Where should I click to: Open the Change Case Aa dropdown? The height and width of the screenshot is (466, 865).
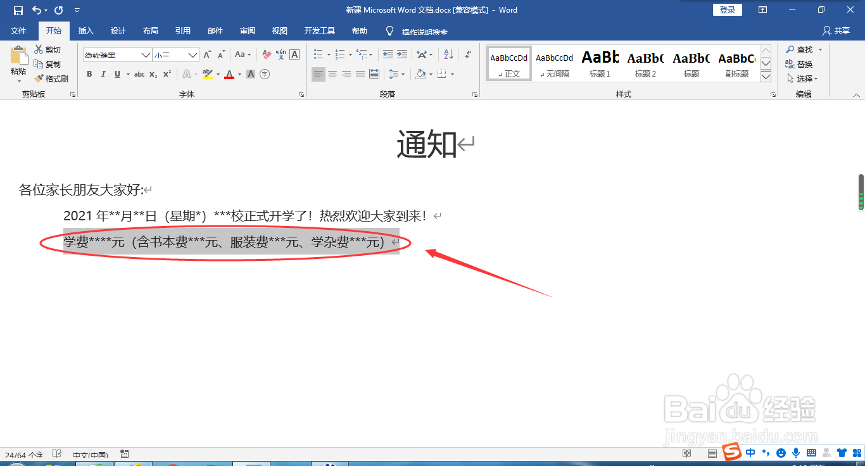(243, 55)
